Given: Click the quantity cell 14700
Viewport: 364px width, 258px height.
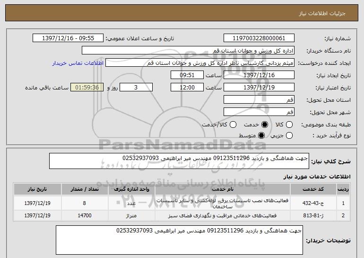Looking at the screenshot, I should tap(85, 216).
